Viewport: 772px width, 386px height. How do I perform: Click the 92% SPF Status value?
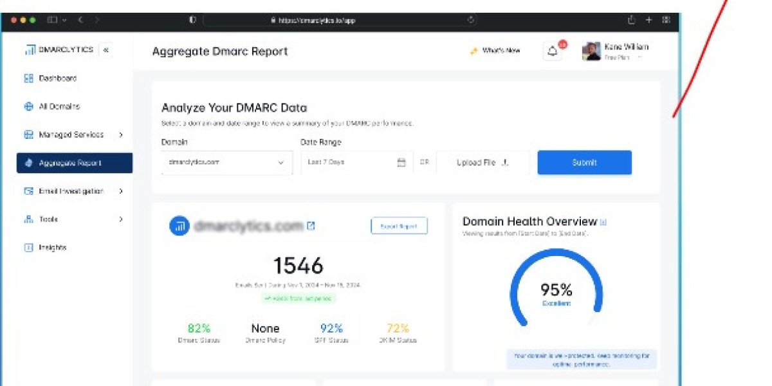click(x=331, y=329)
